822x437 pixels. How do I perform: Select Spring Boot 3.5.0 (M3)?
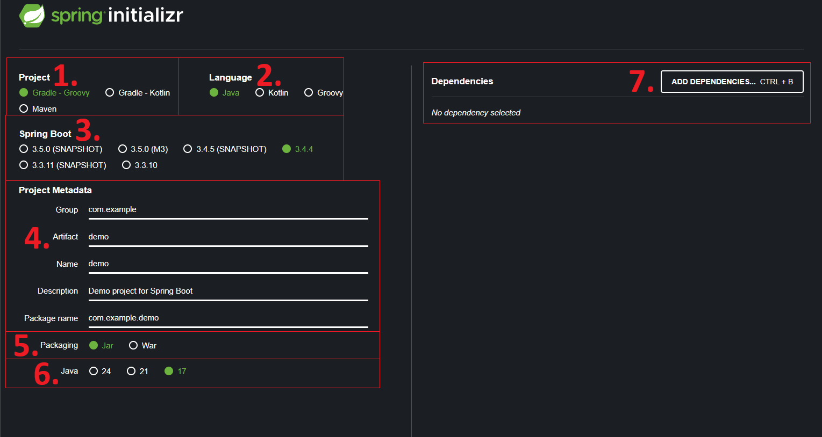(x=143, y=149)
